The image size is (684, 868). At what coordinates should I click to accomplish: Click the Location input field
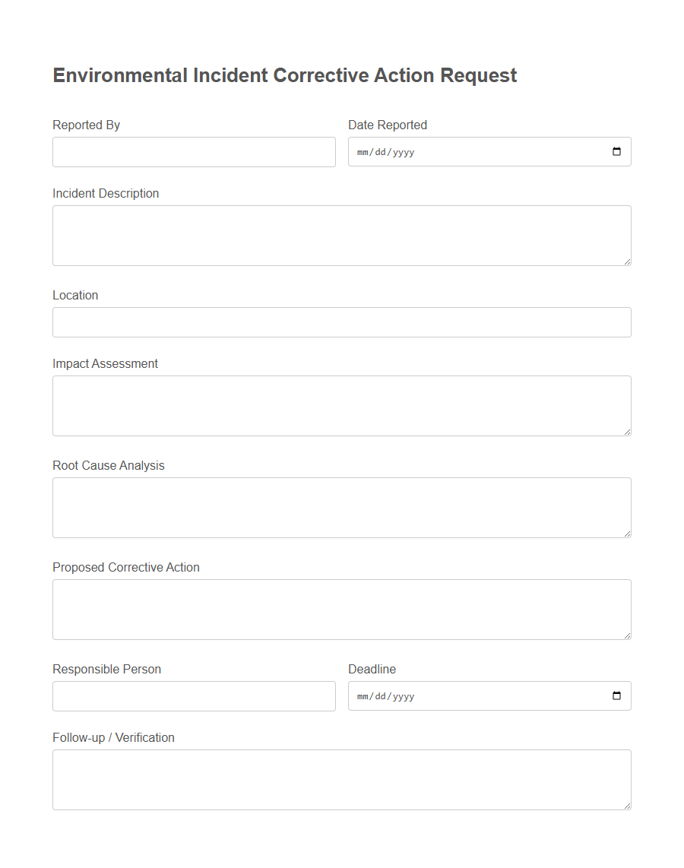341,322
